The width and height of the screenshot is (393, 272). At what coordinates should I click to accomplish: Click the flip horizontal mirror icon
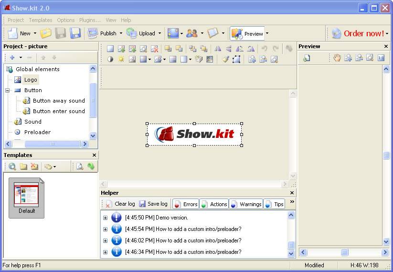[218, 49]
